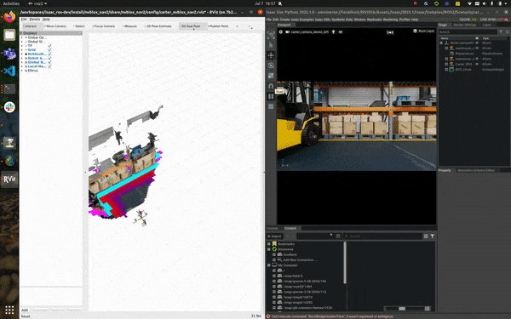Select the Move Camera tool in RViz
Screen dimensions: 511x319
coord(55,26)
